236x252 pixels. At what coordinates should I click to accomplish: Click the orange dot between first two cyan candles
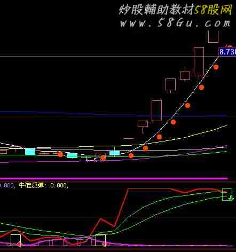[x=60, y=154]
